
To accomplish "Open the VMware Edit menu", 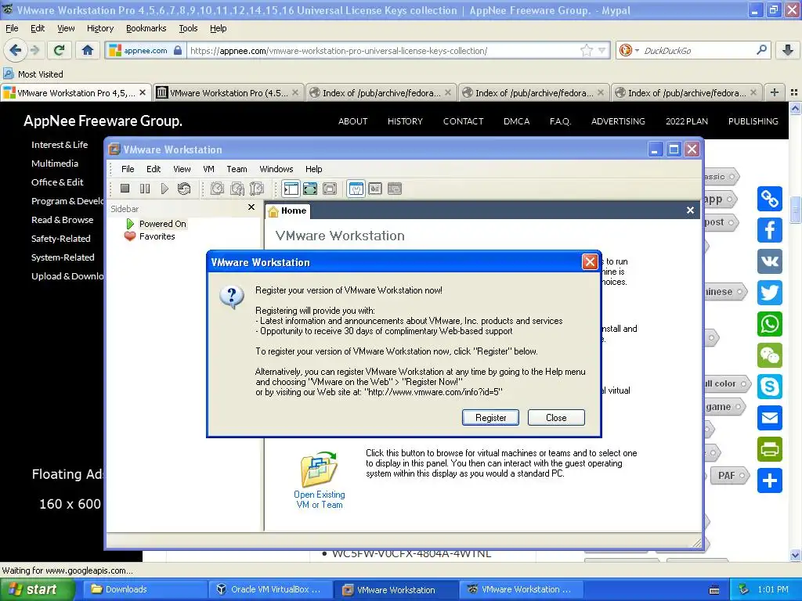I will click(x=154, y=169).
